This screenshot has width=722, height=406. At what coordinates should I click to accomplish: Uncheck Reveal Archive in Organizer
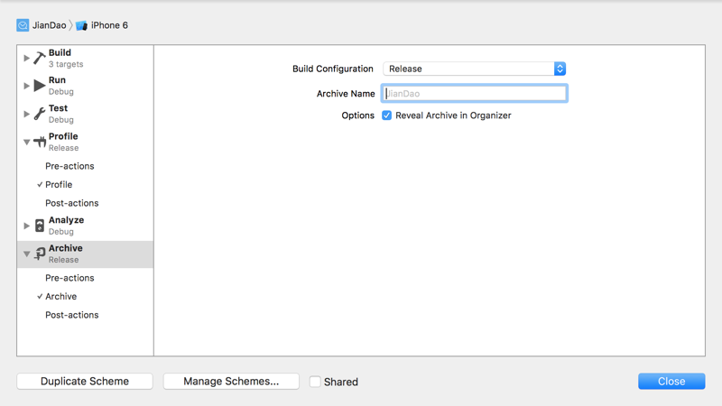coord(387,115)
